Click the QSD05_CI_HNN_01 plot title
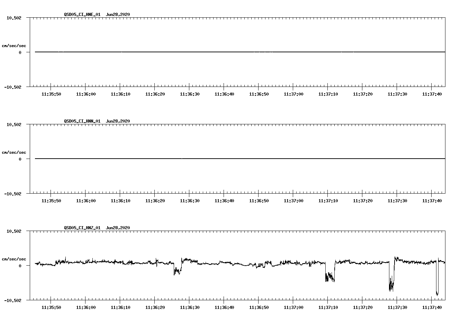This screenshot has height=320, width=470. click(x=82, y=121)
